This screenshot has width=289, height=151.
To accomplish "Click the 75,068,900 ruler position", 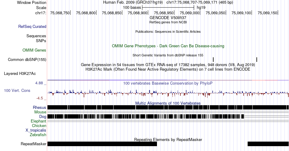I will click(x=138, y=13).
